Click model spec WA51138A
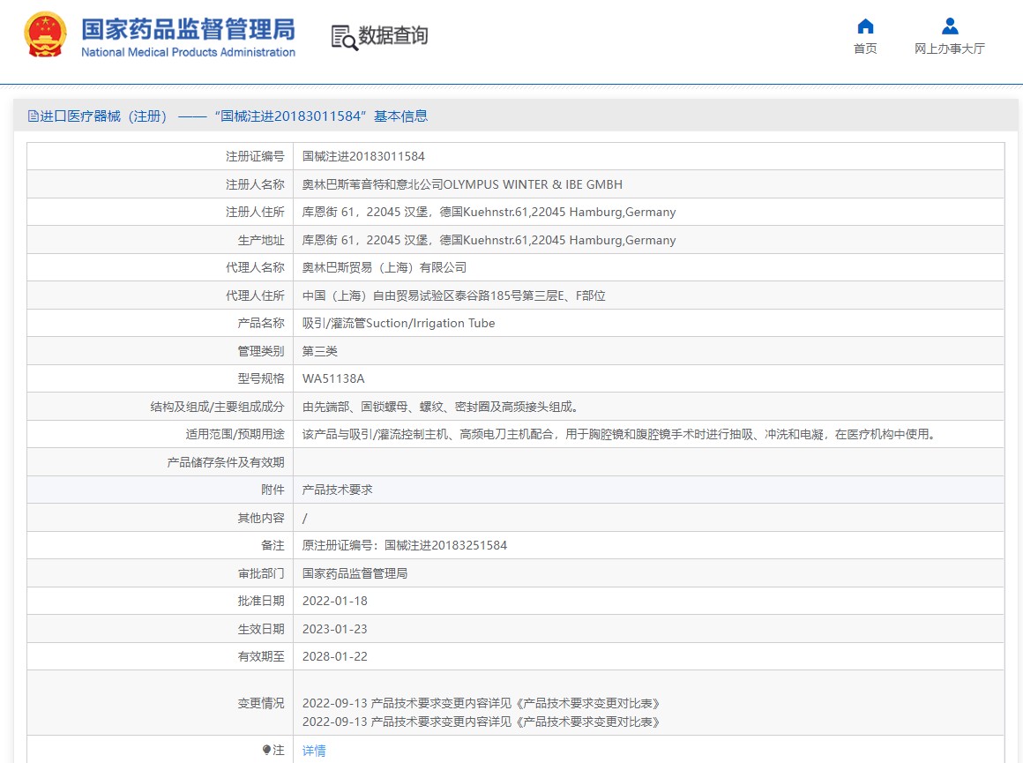 click(333, 378)
